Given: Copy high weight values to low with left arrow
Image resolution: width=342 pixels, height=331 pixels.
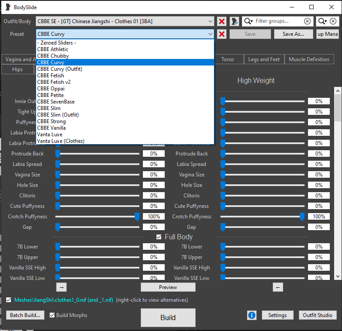Looking at the screenshot, I should click(278, 287).
